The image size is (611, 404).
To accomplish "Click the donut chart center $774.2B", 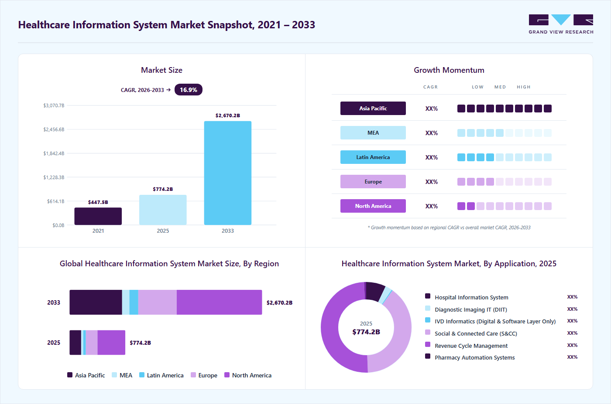I will (x=366, y=332).
